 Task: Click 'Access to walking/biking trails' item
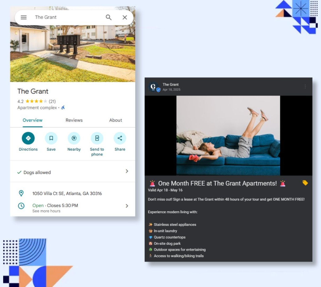(179, 256)
